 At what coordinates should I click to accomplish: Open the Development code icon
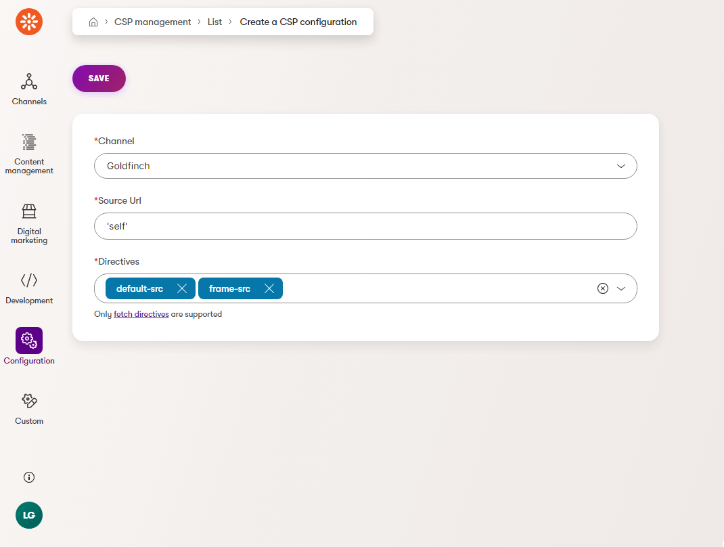pos(29,280)
